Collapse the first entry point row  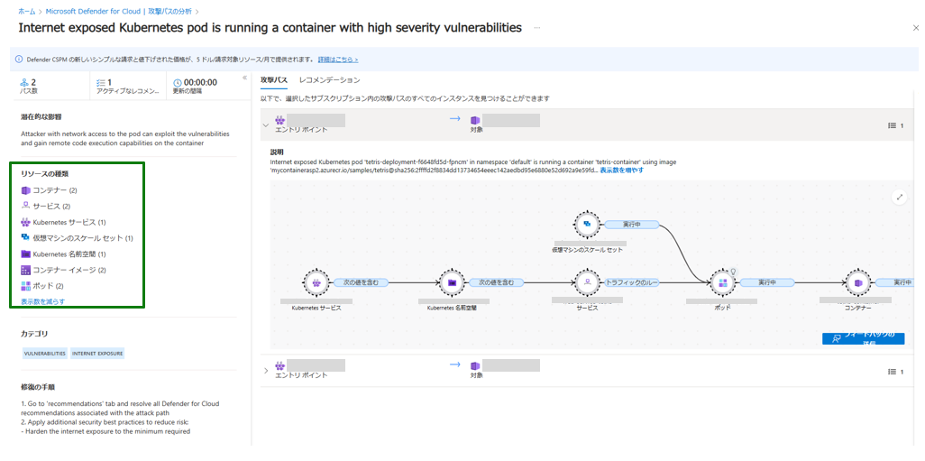[265, 125]
